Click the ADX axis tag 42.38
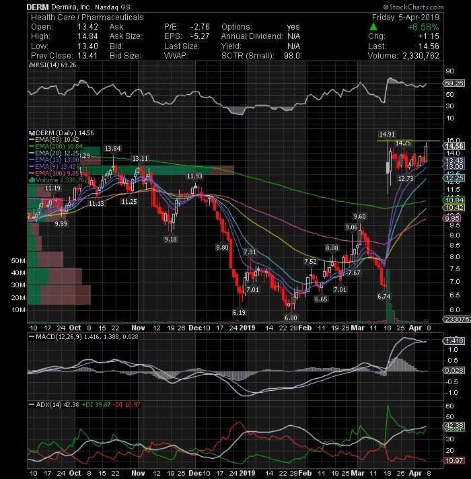The height and width of the screenshot is (479, 471). pos(454,426)
